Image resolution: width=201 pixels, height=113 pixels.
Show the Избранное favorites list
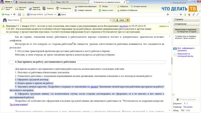point(122,6)
